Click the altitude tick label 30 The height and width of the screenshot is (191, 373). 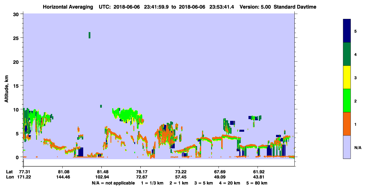pos(17,14)
